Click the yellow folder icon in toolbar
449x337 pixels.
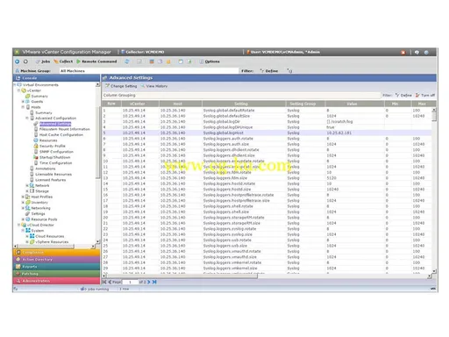click(168, 61)
